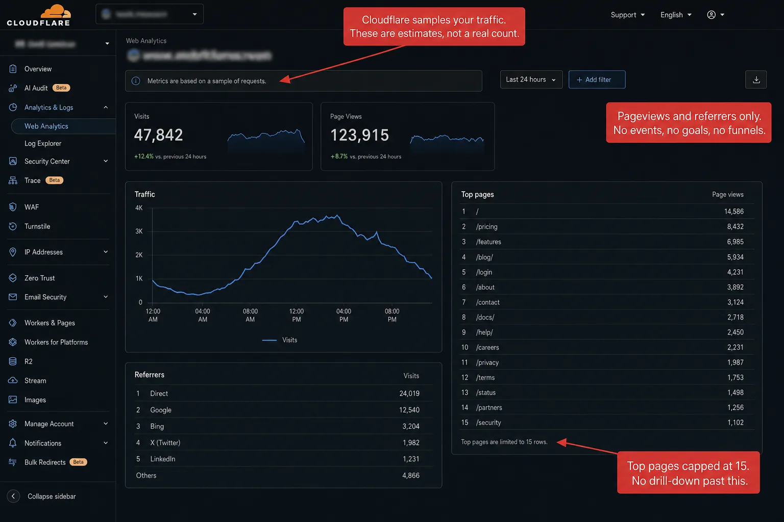Click the IP Addresses pin icon
This screenshot has width=784, height=522.
coord(13,252)
